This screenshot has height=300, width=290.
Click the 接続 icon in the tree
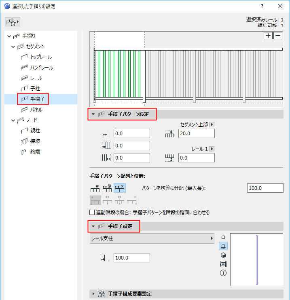click(x=24, y=141)
